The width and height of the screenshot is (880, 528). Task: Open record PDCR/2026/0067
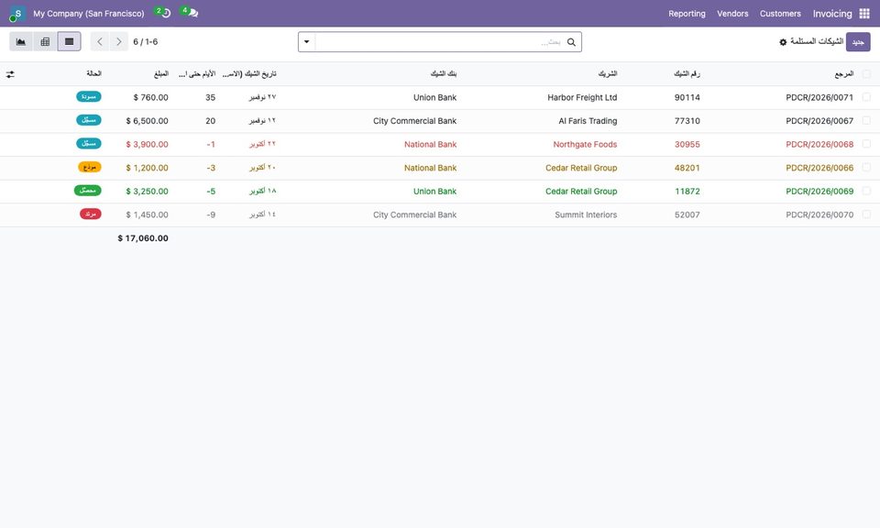tap(819, 121)
